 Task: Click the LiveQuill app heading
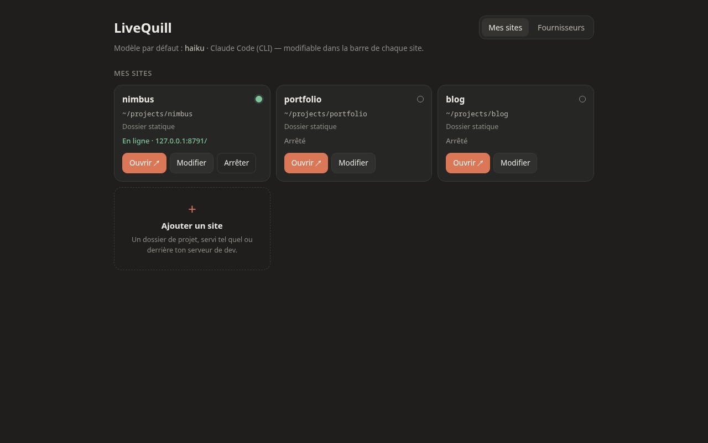(143, 28)
